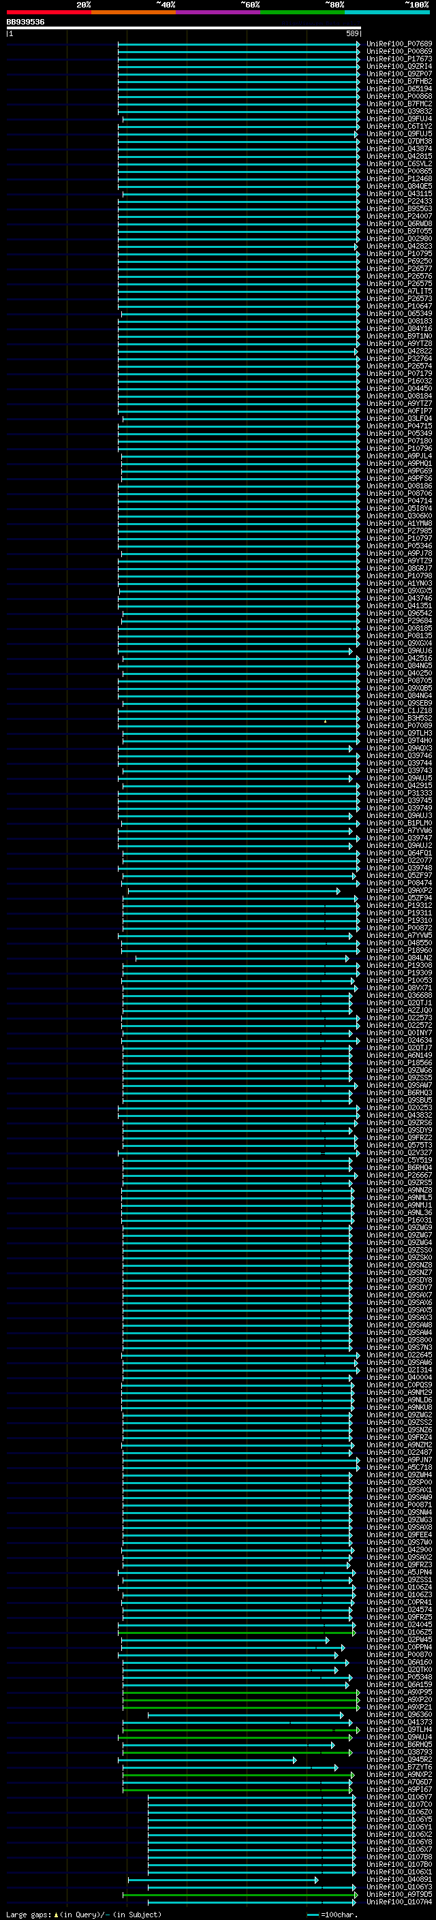The image size is (436, 1920).
Task: Click hit label UniRef100_Q575T3
Action: (x=399, y=1146)
